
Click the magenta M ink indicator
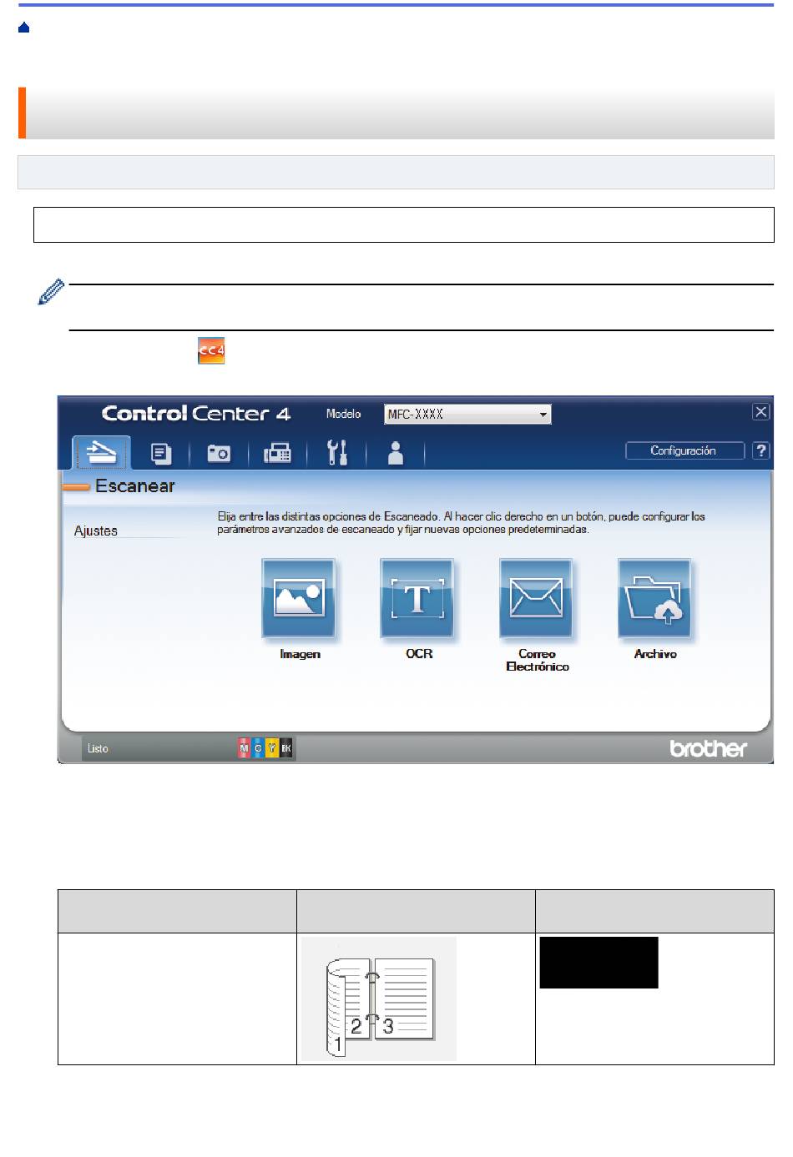pos(244,748)
